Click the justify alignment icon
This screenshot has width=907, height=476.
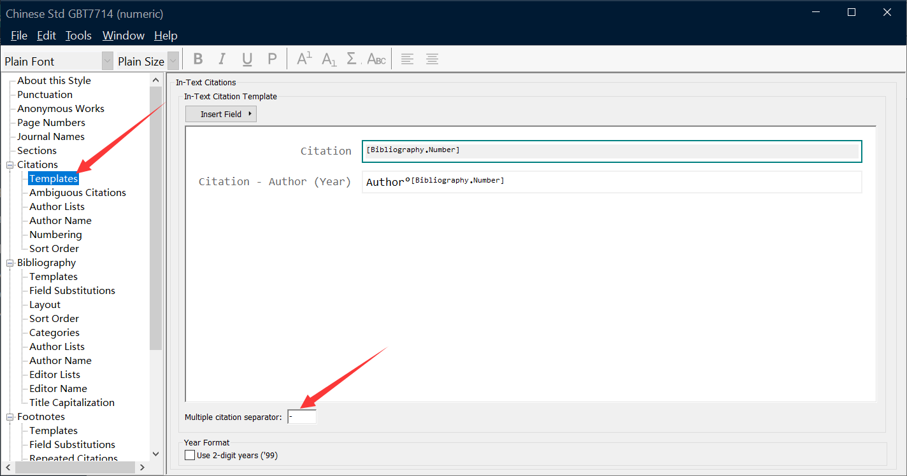[432, 59]
